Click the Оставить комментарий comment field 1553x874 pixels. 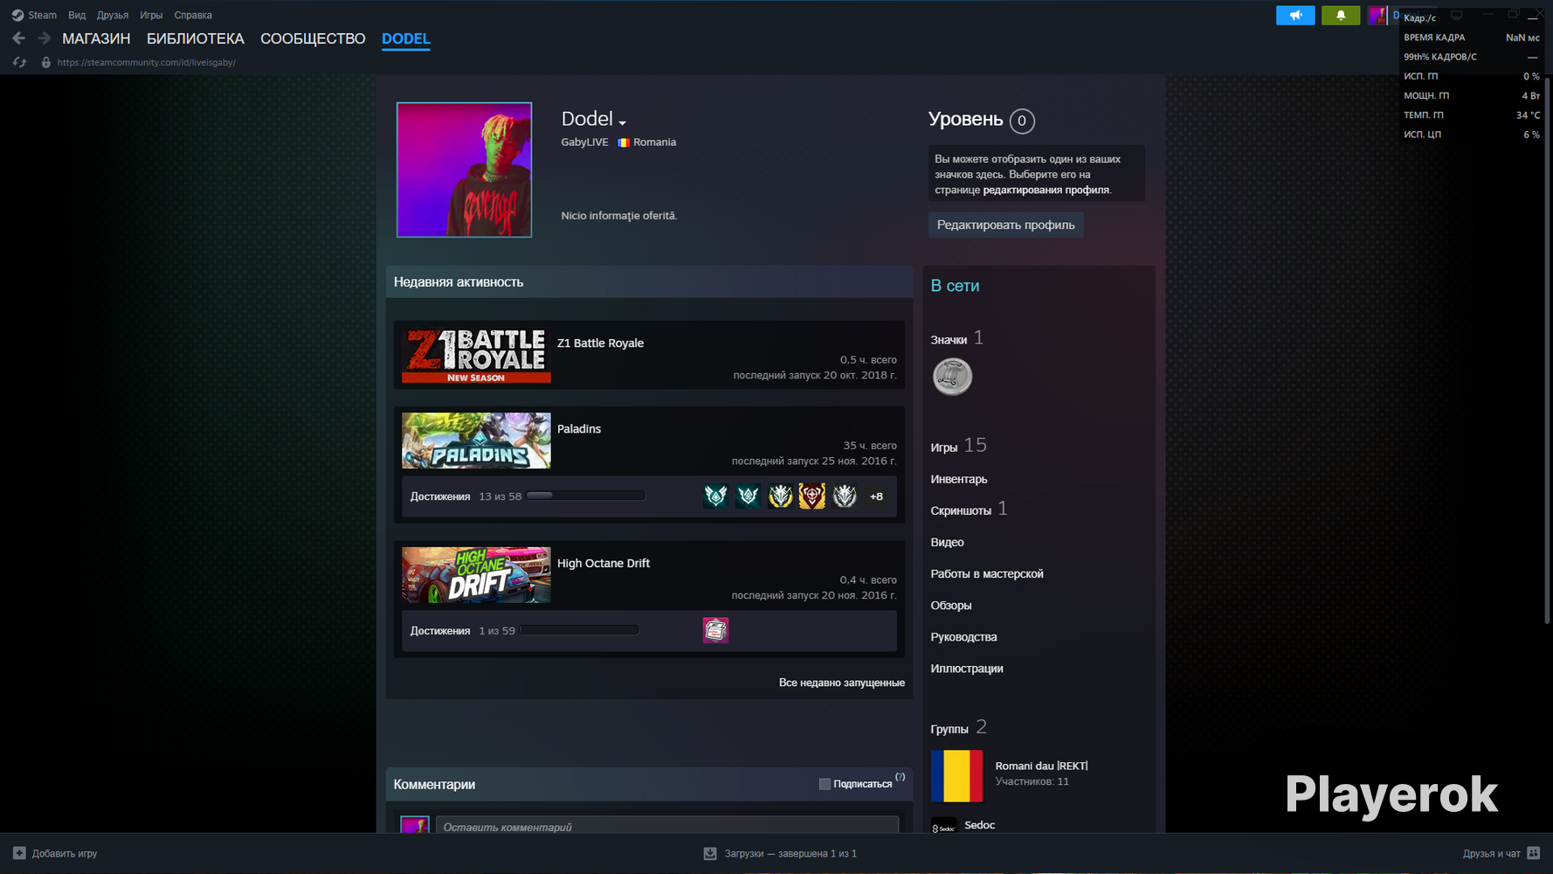pos(667,826)
